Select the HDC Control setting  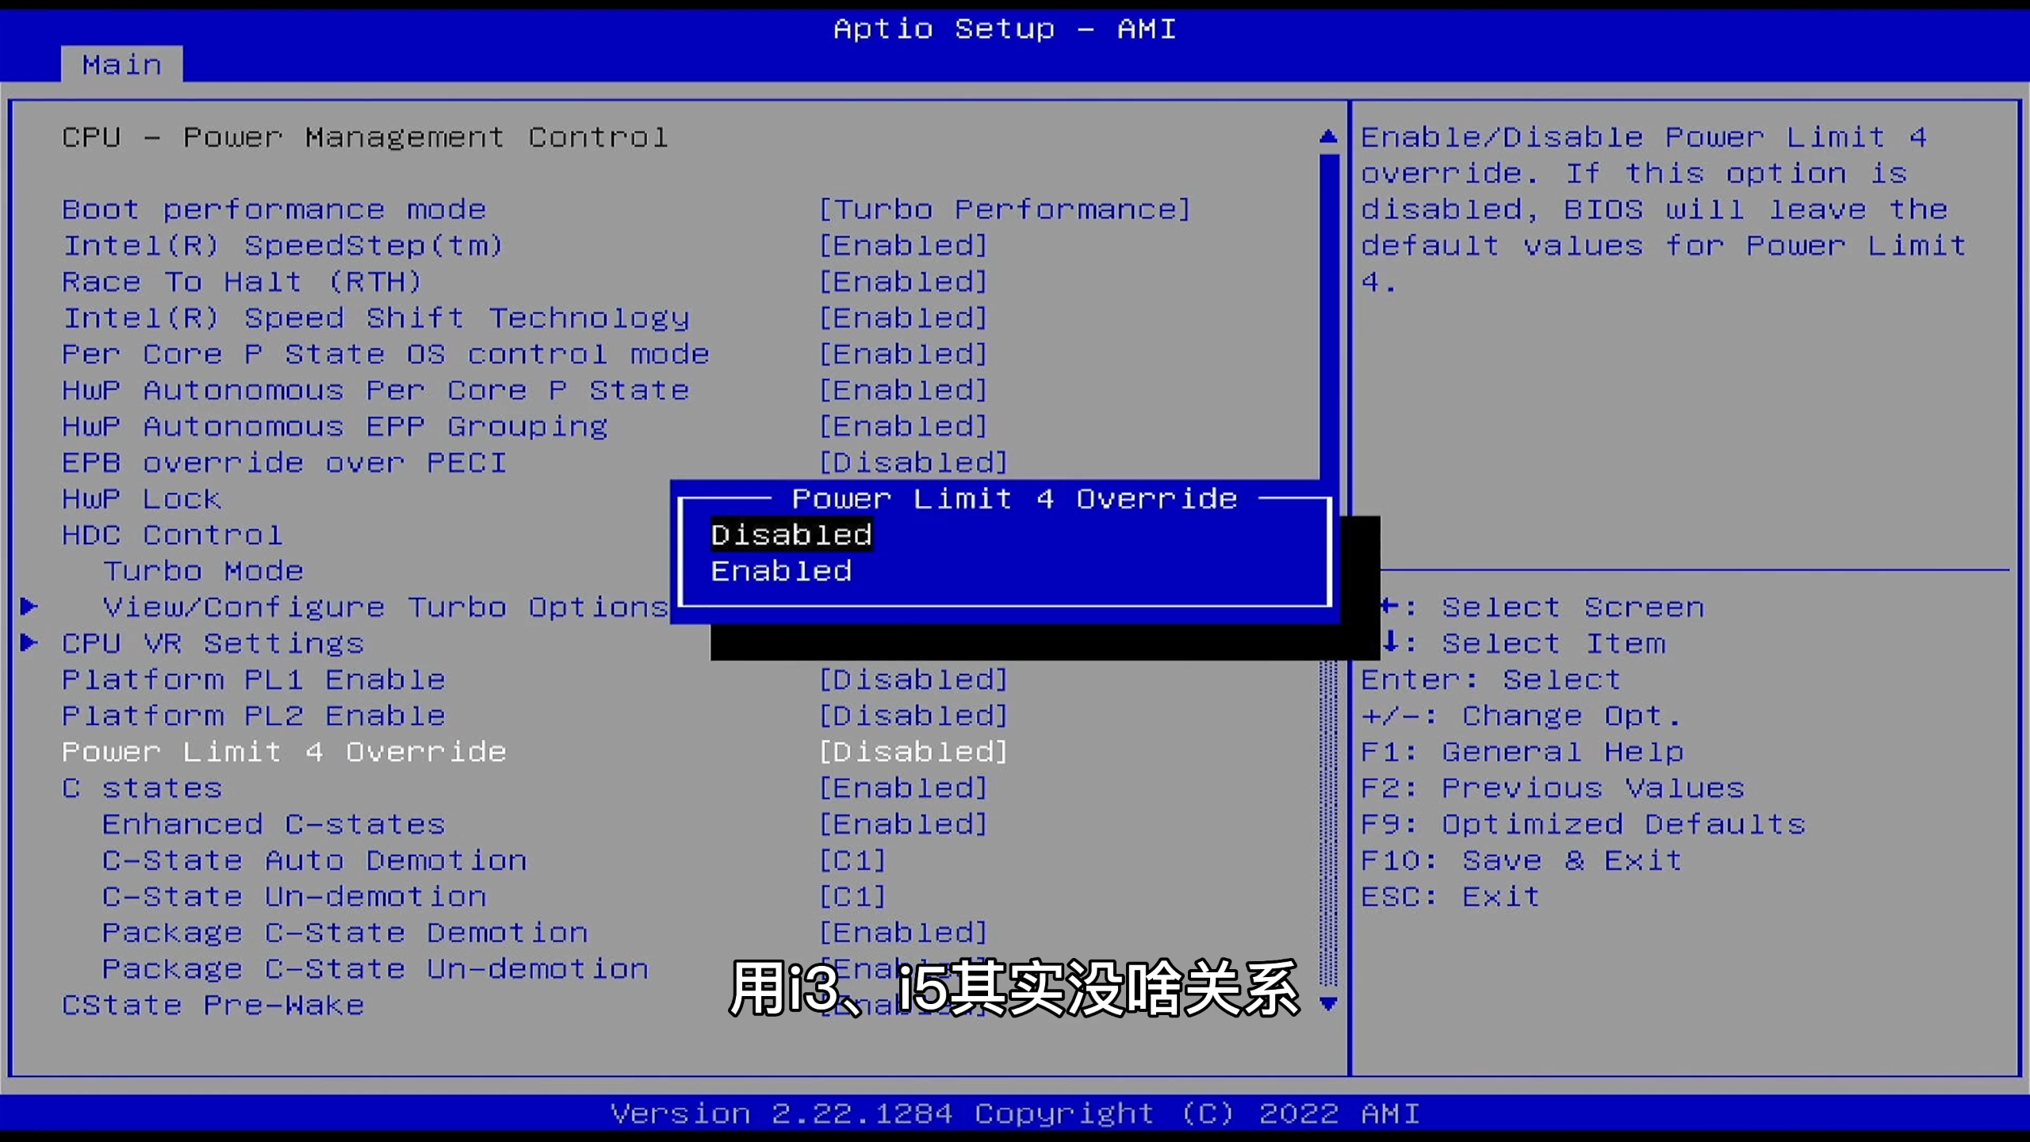pos(172,535)
